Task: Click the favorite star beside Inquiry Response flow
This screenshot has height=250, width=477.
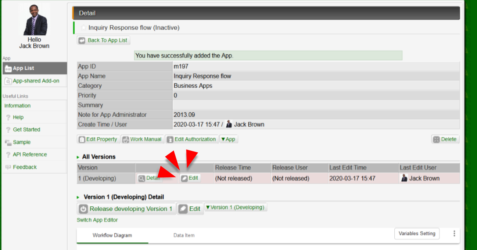Action: [83, 28]
